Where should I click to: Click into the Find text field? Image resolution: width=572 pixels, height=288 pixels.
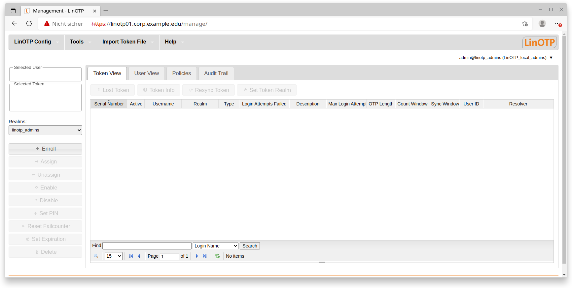(147, 246)
